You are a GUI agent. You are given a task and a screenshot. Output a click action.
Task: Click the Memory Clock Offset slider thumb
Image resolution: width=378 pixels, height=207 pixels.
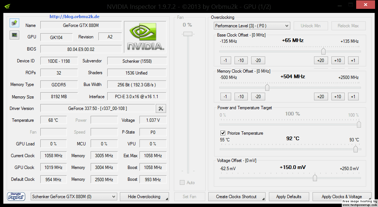[267, 87]
